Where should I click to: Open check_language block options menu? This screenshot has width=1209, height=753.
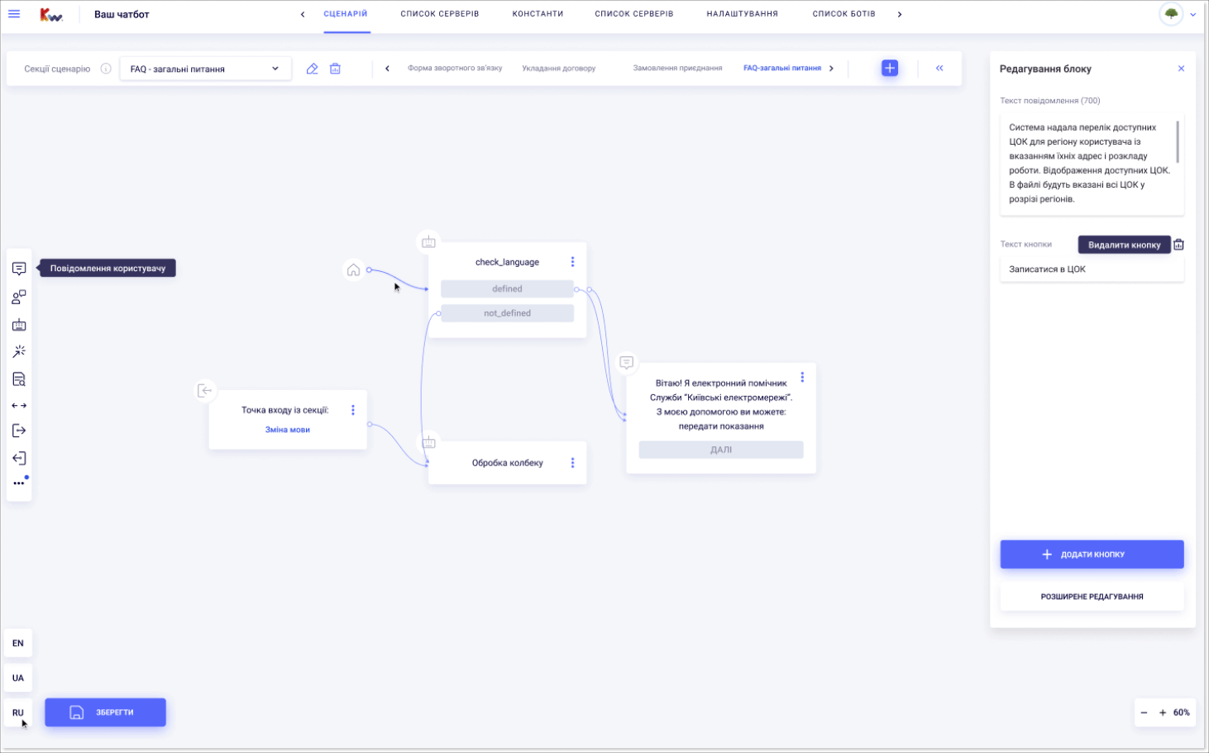(x=572, y=262)
